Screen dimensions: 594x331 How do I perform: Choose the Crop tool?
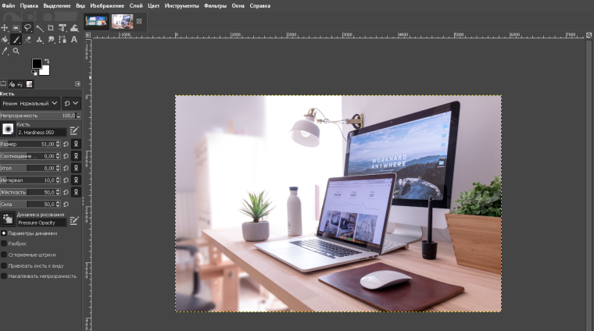[x=51, y=28]
